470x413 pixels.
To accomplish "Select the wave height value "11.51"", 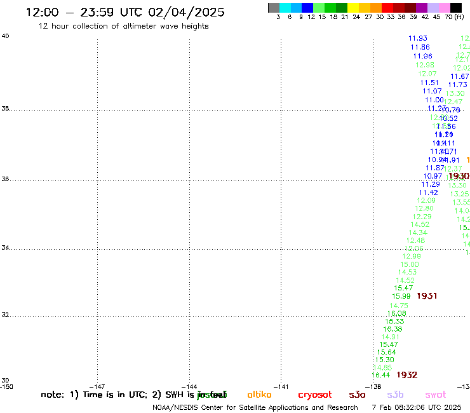I will (429, 83).
